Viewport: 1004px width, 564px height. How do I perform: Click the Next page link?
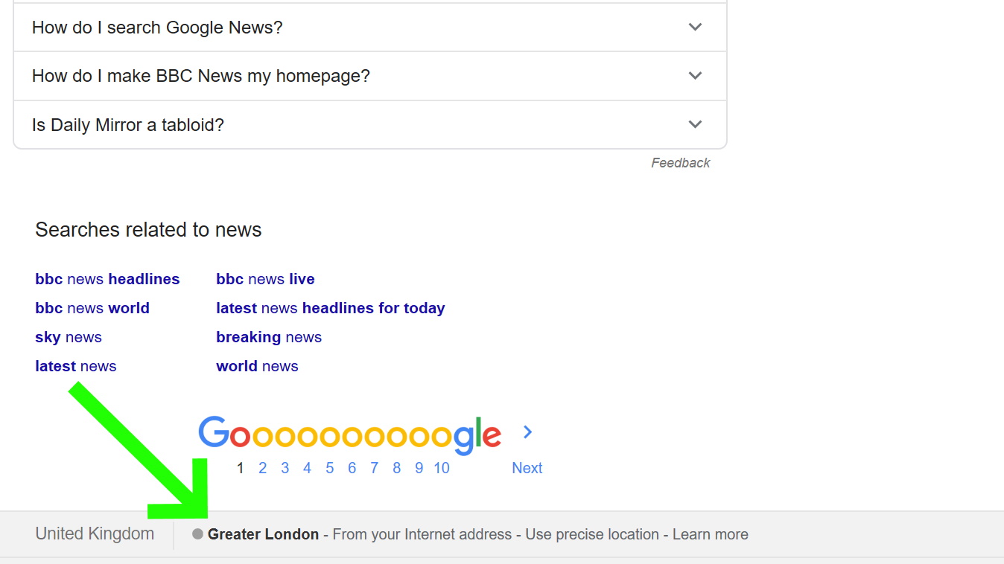pos(527,468)
